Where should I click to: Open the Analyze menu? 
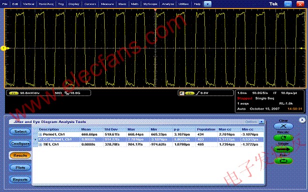pos(168,4)
